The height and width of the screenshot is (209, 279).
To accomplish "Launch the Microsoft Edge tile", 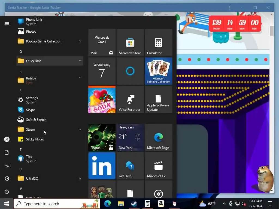I will [x=159, y=137].
